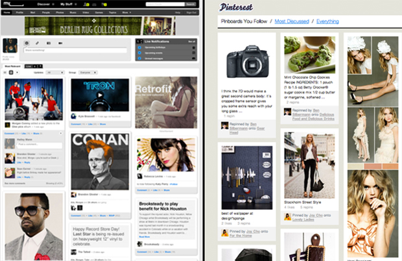Open the Berlin Rug Collectors banner
The width and height of the screenshot is (402, 261).
(x=100, y=26)
